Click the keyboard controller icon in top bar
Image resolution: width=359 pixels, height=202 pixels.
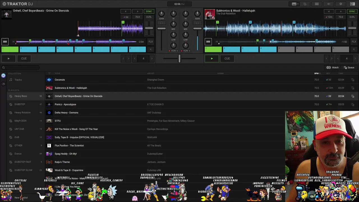click(x=317, y=4)
